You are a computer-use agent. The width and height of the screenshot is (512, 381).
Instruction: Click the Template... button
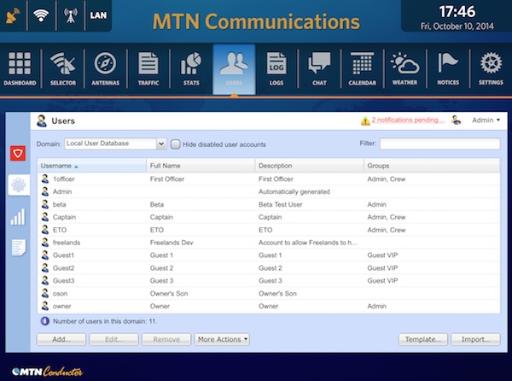(x=423, y=339)
